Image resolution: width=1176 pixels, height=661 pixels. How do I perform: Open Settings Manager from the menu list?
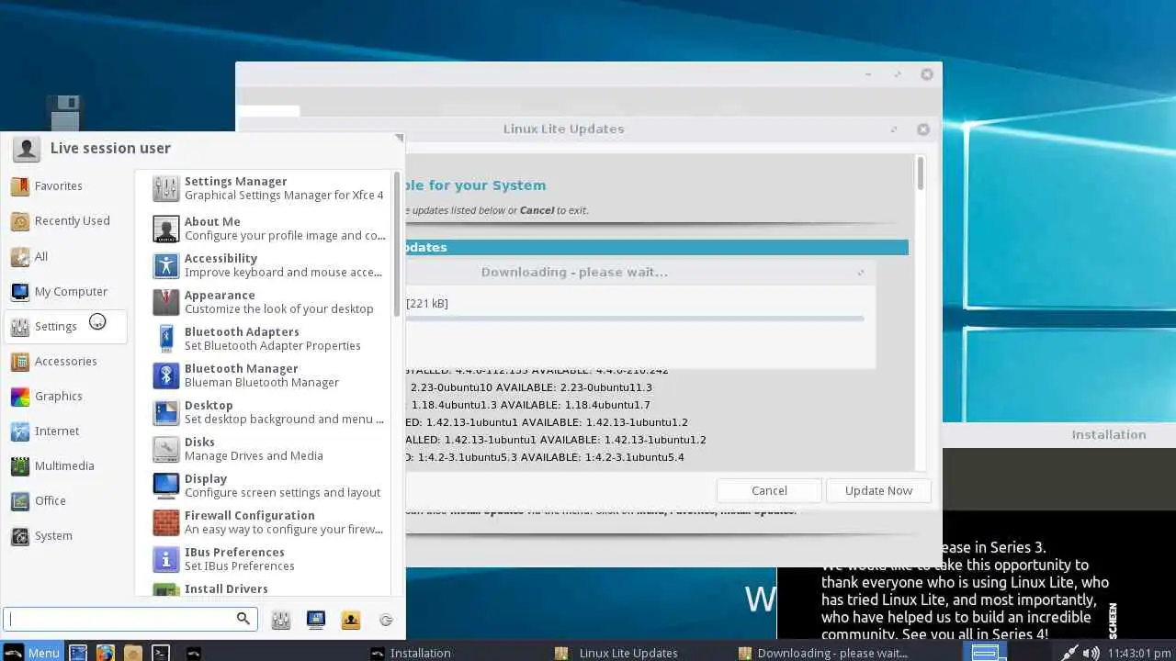pos(268,188)
